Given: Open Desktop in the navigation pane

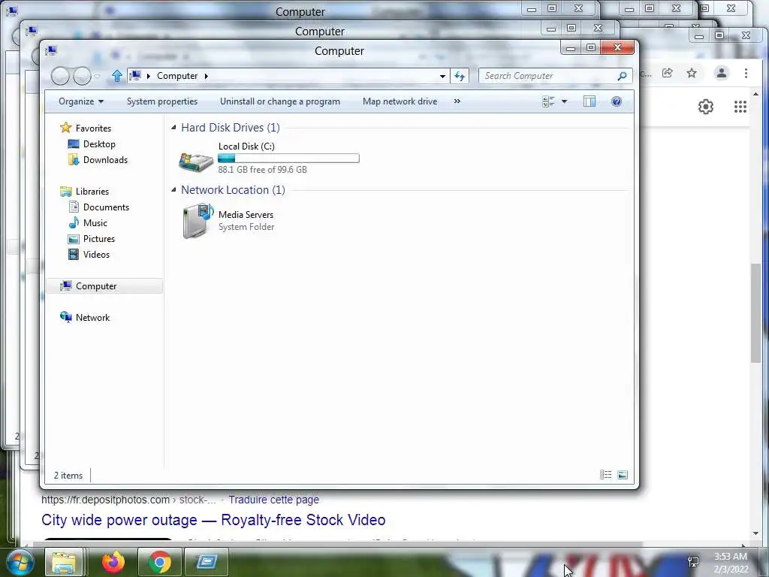Looking at the screenshot, I should tap(99, 143).
